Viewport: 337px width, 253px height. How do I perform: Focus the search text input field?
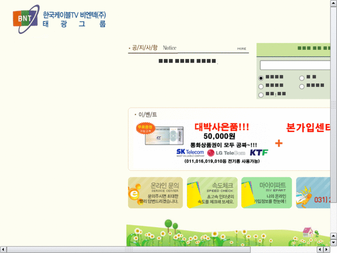(x=295, y=65)
